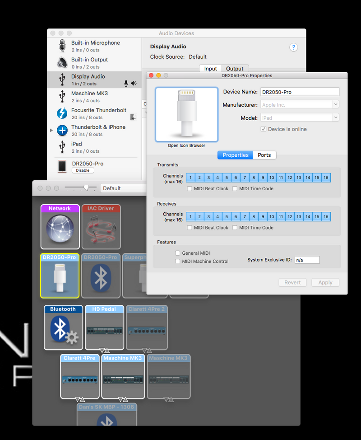Expand the Thunderbolt & iPhone aggregate device
The image size is (361, 440).
51,131
